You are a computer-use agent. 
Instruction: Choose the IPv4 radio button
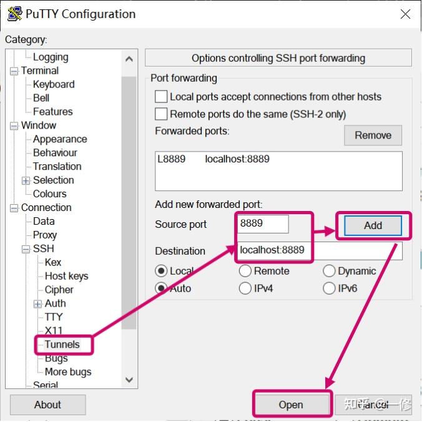point(245,288)
